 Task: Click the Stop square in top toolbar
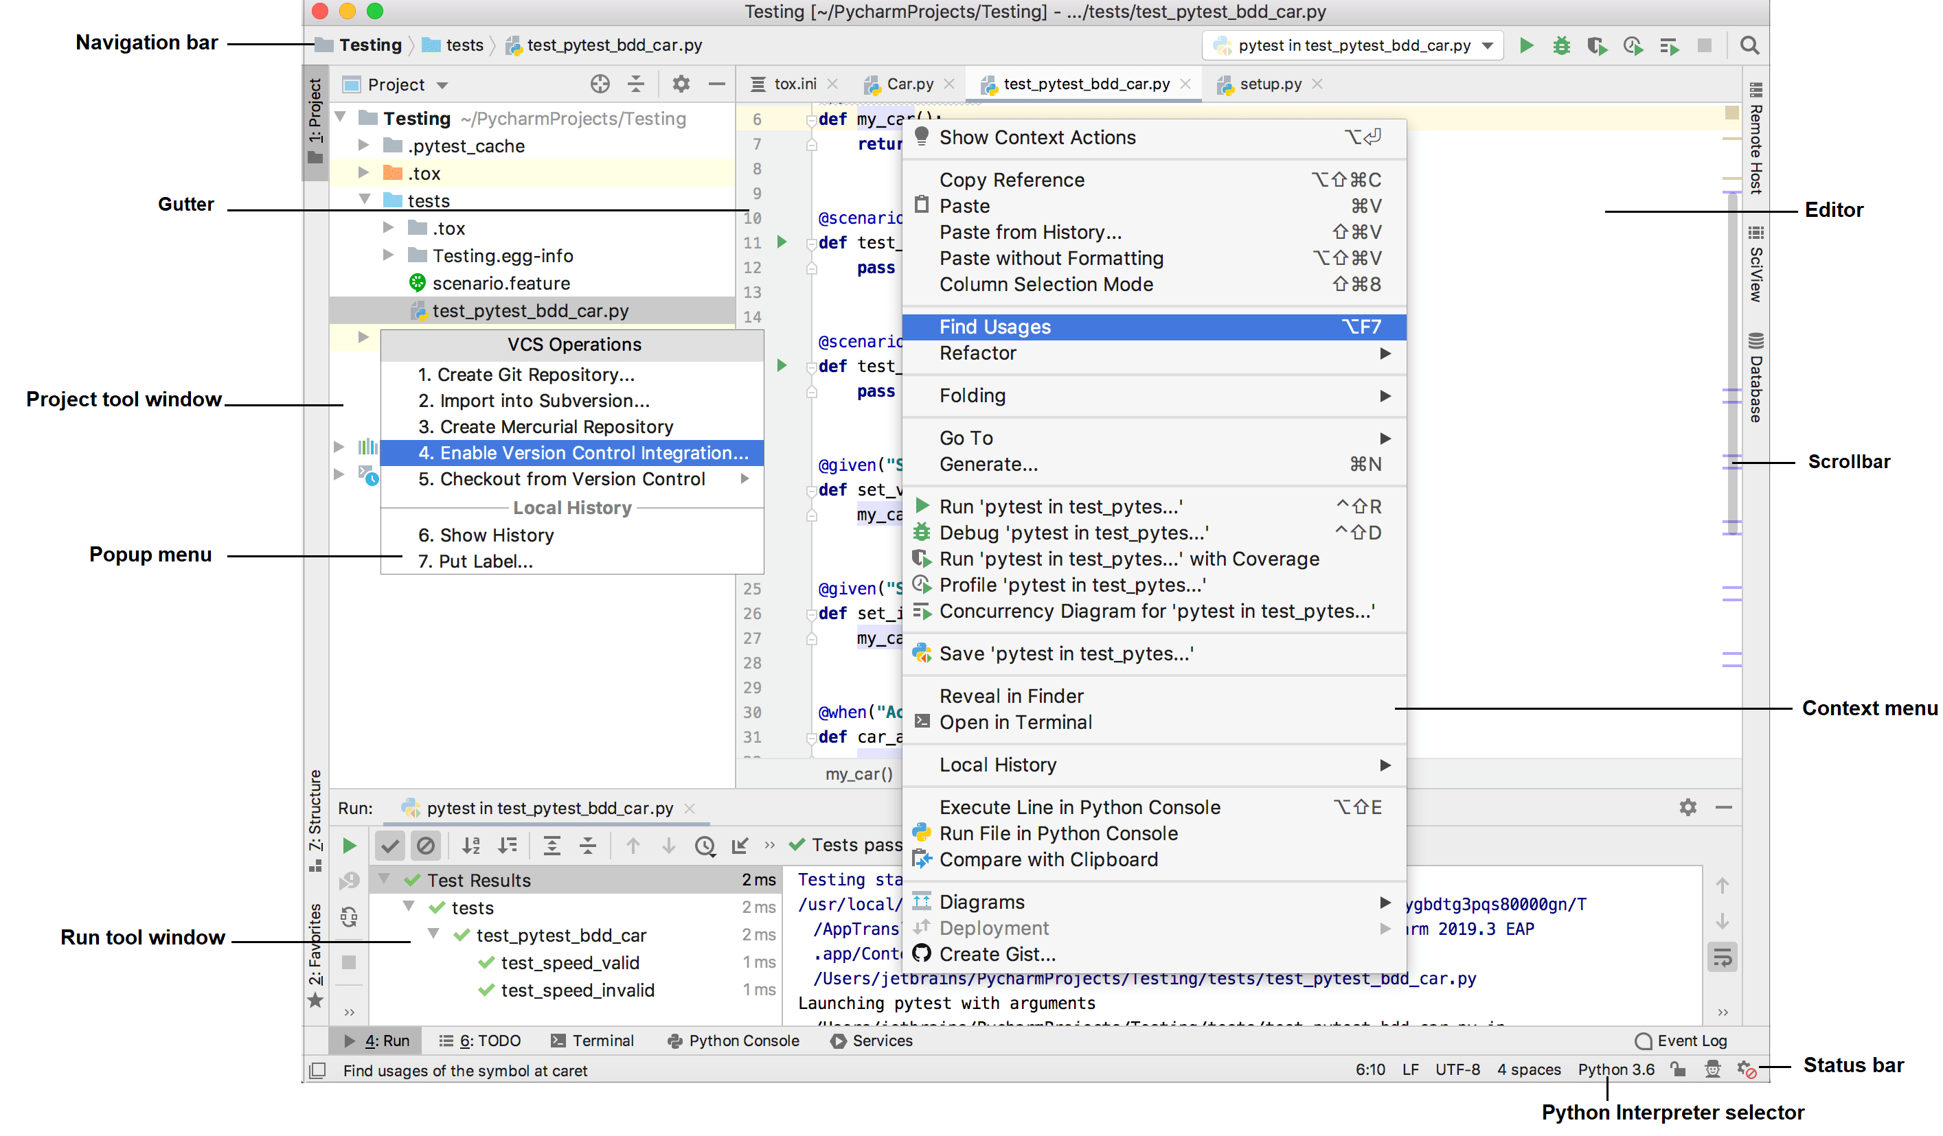[1704, 45]
